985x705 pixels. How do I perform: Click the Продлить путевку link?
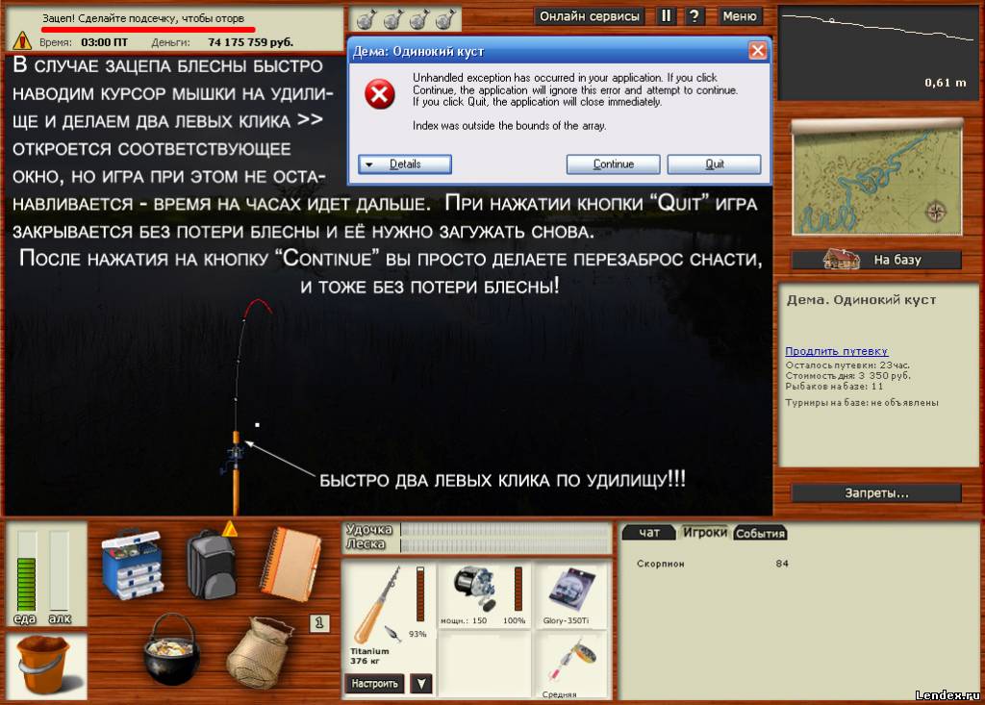(x=836, y=351)
